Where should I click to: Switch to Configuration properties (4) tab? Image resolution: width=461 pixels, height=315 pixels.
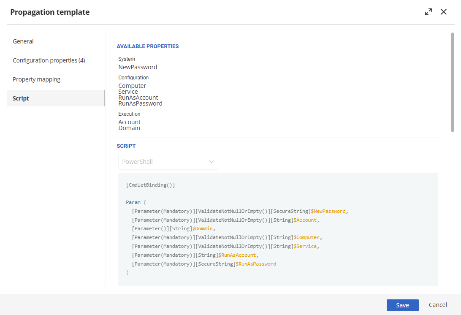pos(49,60)
